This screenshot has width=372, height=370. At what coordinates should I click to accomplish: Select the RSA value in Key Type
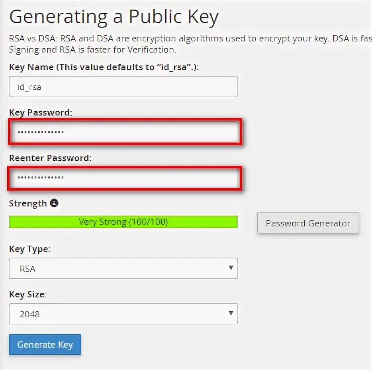28,269
